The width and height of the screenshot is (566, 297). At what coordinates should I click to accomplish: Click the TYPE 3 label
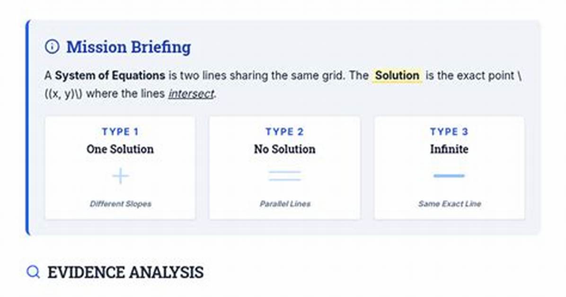click(450, 132)
